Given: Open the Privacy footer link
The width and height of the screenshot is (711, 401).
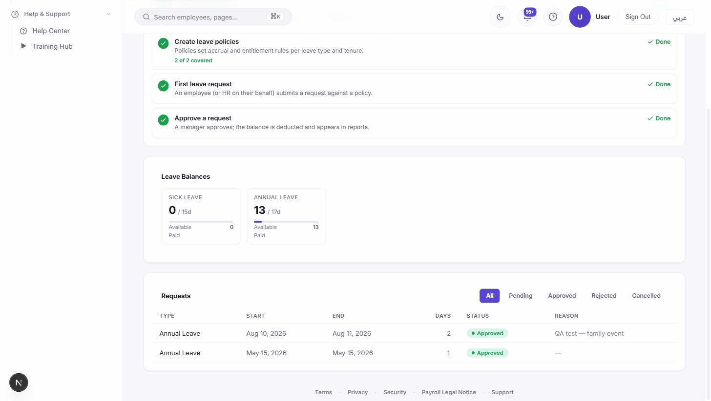Looking at the screenshot, I should (x=357, y=392).
